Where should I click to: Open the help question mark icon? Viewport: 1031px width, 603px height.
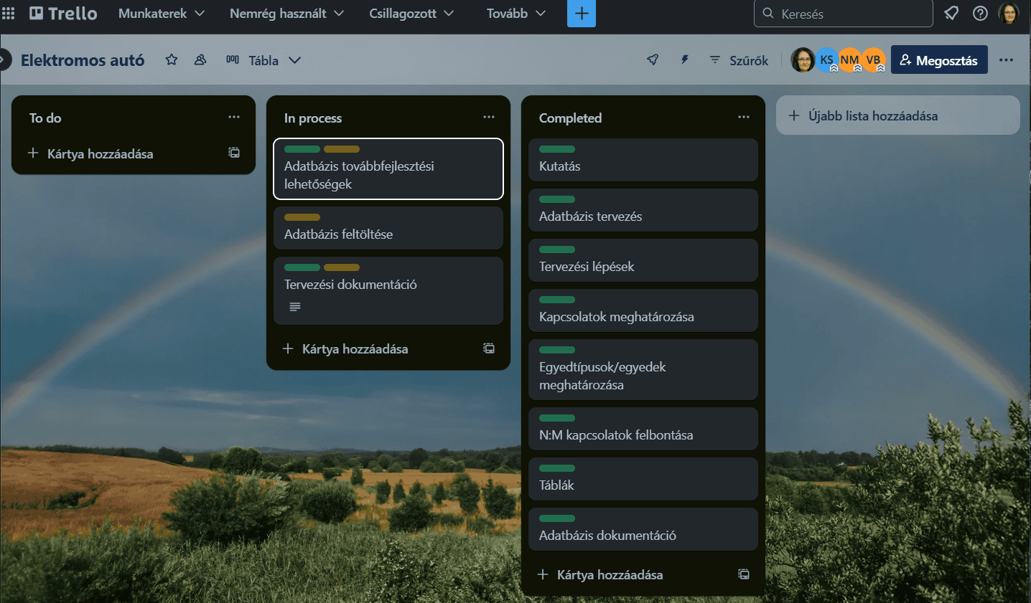click(980, 13)
